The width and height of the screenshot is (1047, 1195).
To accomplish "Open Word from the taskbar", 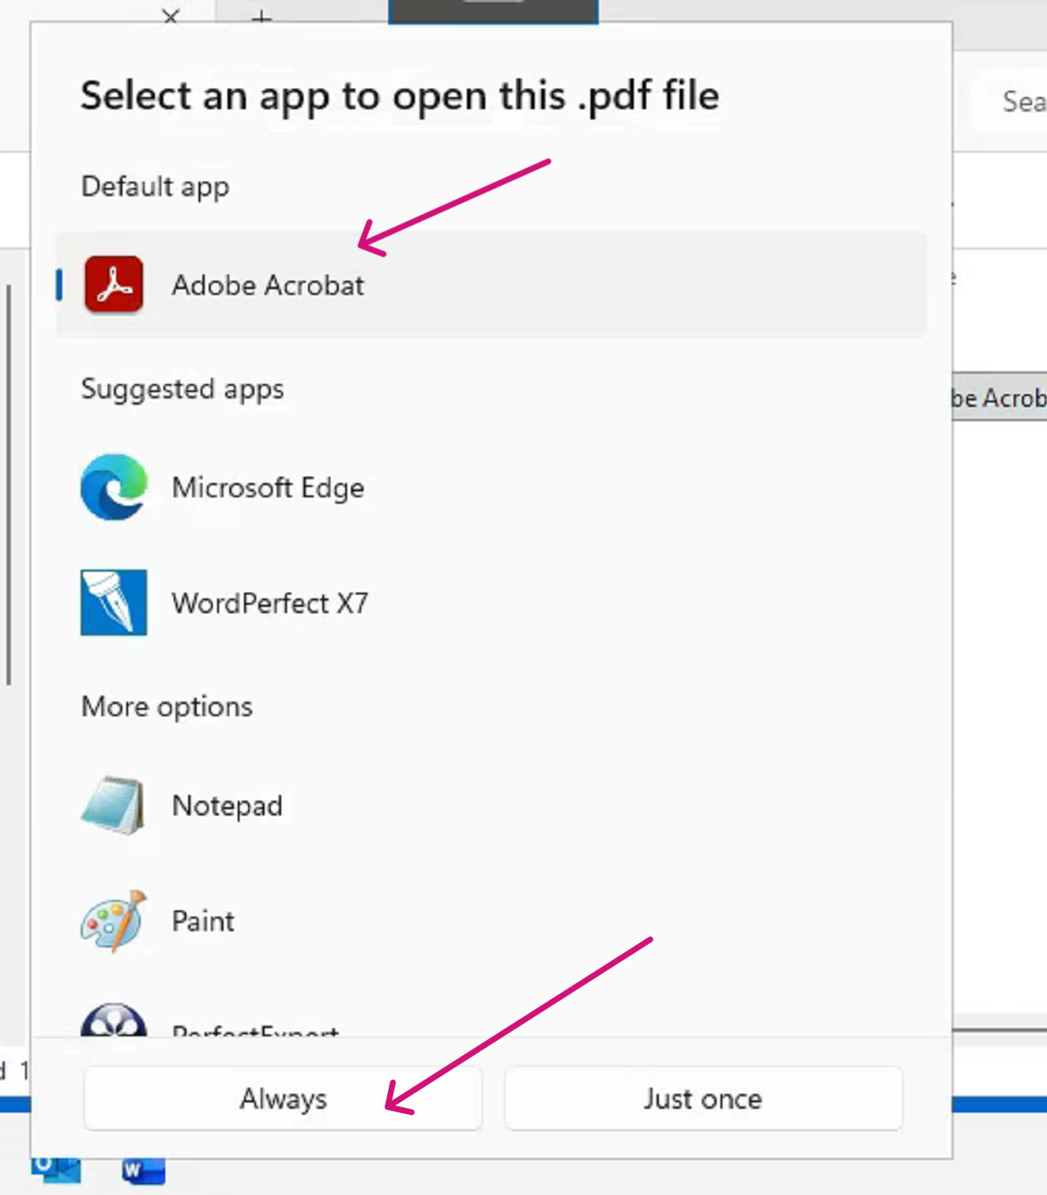I will click(x=144, y=1171).
